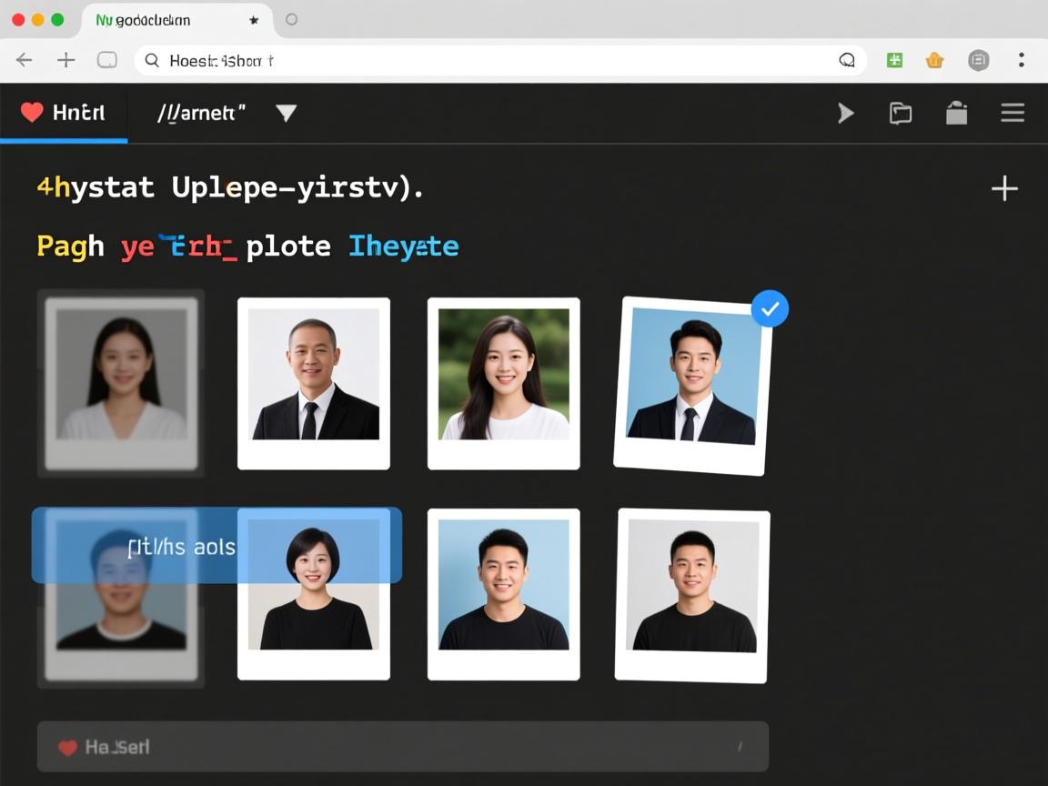Click the browser back arrow
This screenshot has width=1048, height=786.
click(25, 60)
